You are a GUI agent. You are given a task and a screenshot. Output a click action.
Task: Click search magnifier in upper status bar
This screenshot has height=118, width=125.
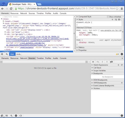tap(7, 54)
